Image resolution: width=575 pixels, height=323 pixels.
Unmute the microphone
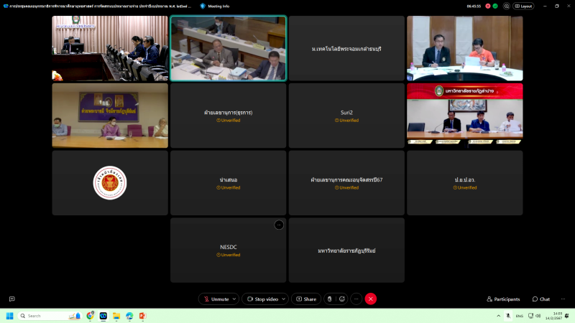(216, 299)
